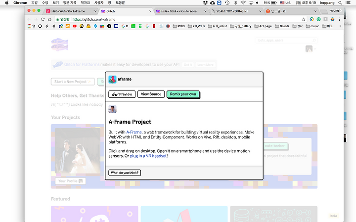Open the music bookmarks folder
The width and height of the screenshot is (356, 222).
[312, 26]
